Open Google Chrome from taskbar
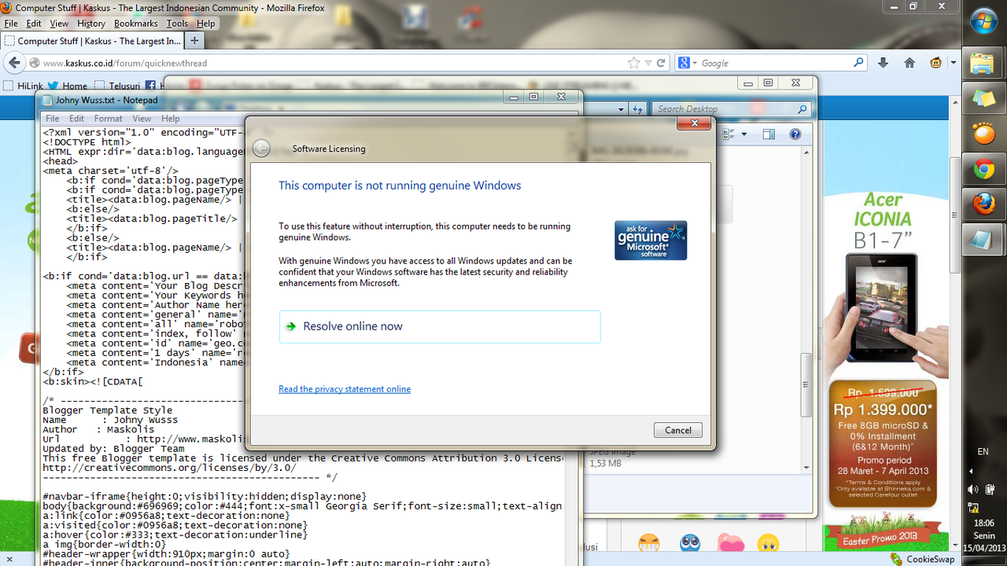 [x=983, y=169]
